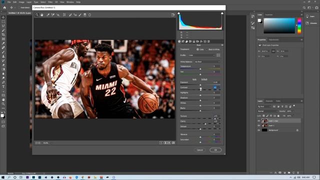Select the Camera Raw Graduated Filter
Viewport: 320px width, 180px height.
(x=85, y=15)
